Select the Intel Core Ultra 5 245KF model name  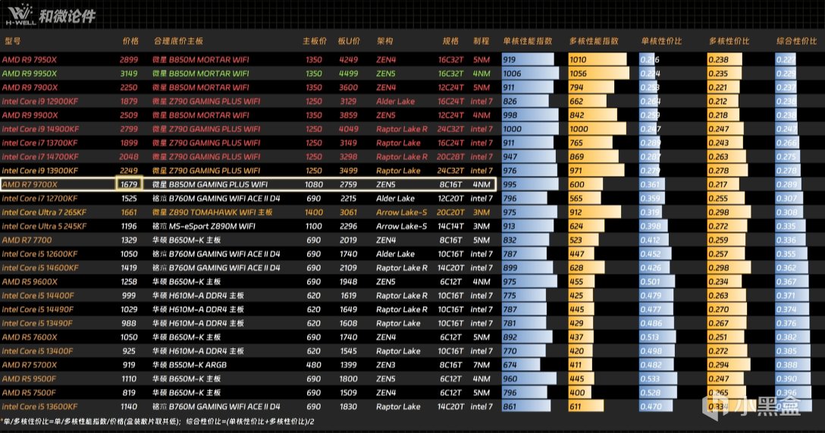coord(44,226)
